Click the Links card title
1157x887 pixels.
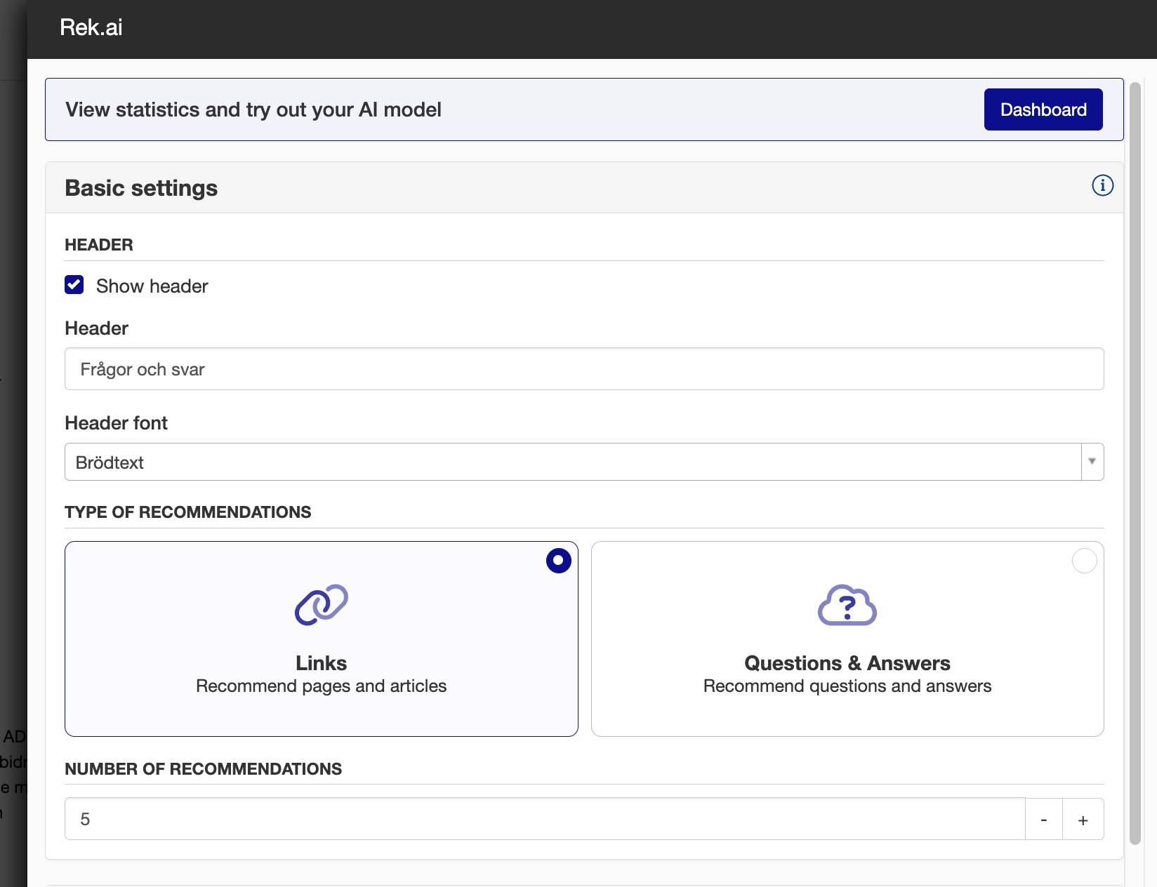[321, 663]
